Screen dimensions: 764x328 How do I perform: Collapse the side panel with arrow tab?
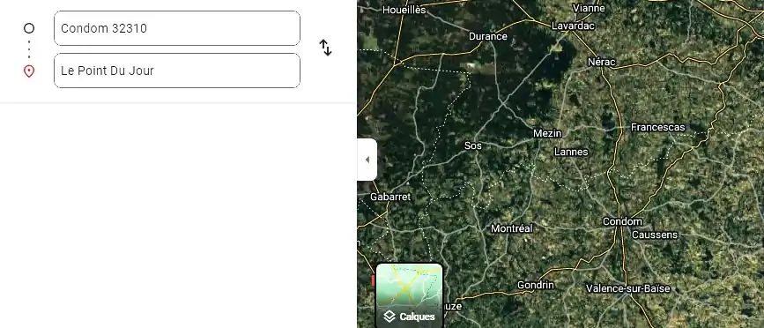click(367, 160)
